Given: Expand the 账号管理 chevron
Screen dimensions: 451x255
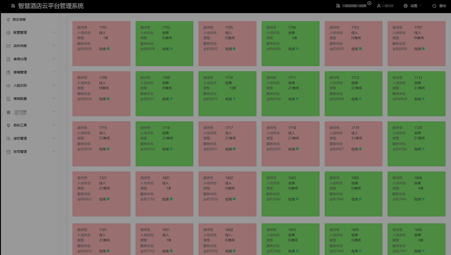Looking at the screenshot, I should click(x=54, y=151).
